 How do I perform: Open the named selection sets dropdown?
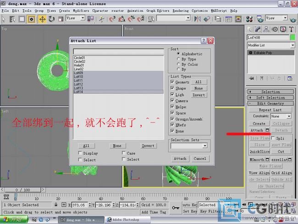188,18
